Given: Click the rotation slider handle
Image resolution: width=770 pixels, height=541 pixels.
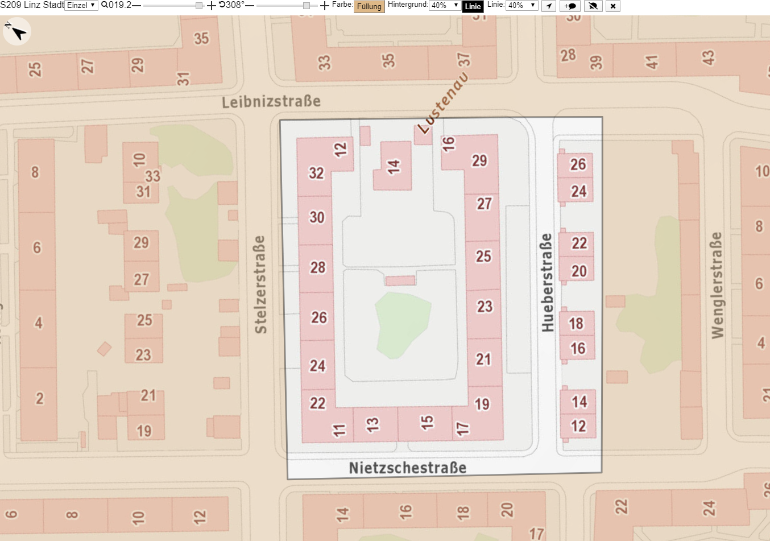Looking at the screenshot, I should [x=307, y=6].
